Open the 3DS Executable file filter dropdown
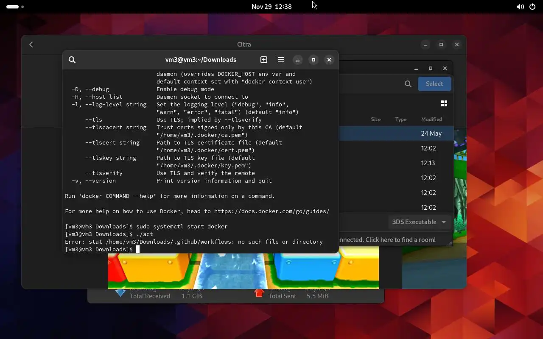543x339 pixels. [x=419, y=222]
